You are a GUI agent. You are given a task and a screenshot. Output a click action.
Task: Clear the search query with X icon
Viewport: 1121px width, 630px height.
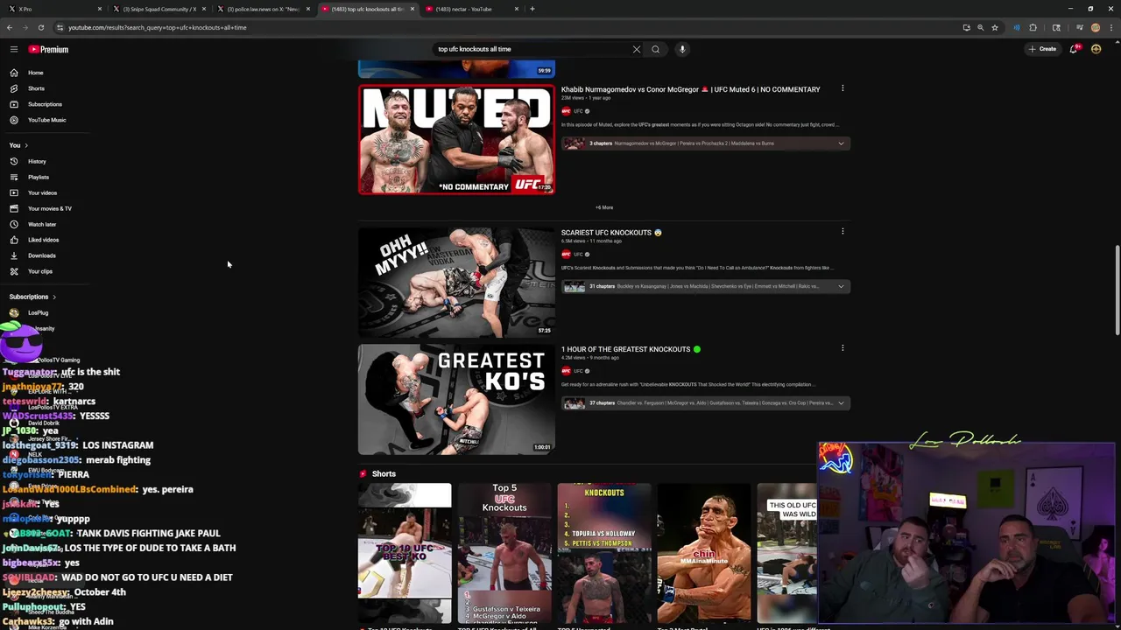tap(637, 49)
